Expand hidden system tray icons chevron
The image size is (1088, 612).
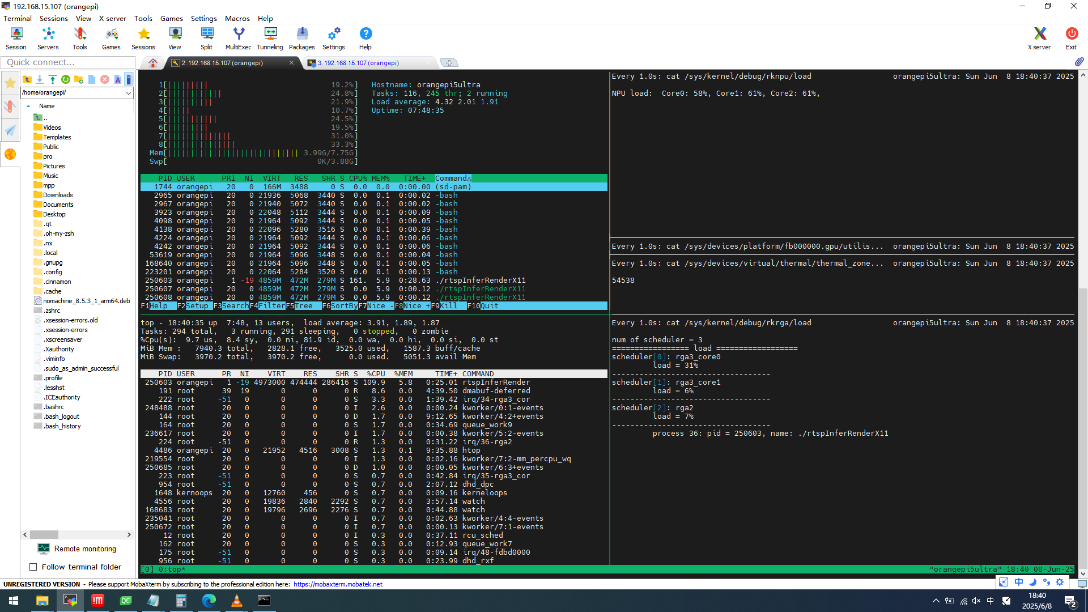(936, 601)
